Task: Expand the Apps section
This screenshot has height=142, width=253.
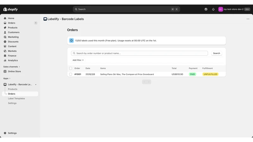Action: click(7, 78)
